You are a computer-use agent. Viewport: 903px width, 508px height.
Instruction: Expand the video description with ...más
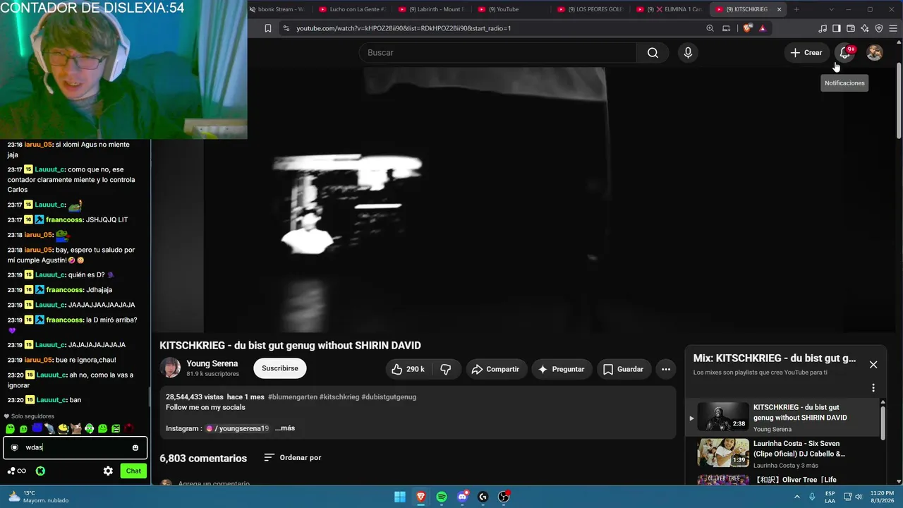[x=285, y=428]
